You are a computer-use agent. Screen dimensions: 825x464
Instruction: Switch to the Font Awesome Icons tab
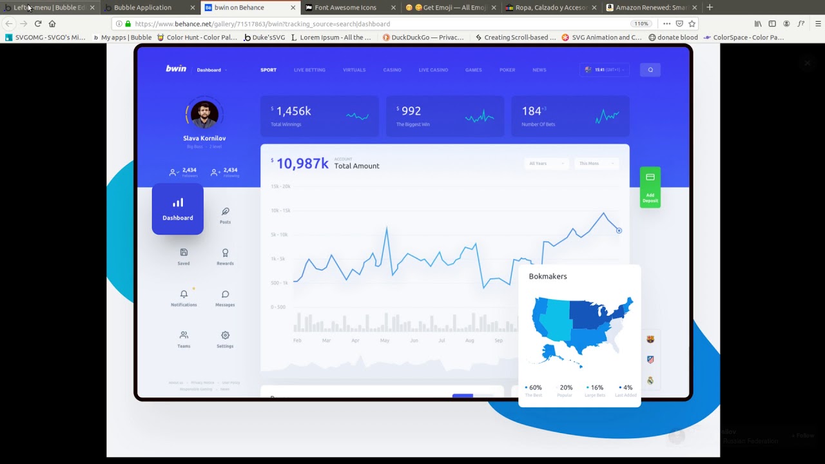pyautogui.click(x=350, y=8)
